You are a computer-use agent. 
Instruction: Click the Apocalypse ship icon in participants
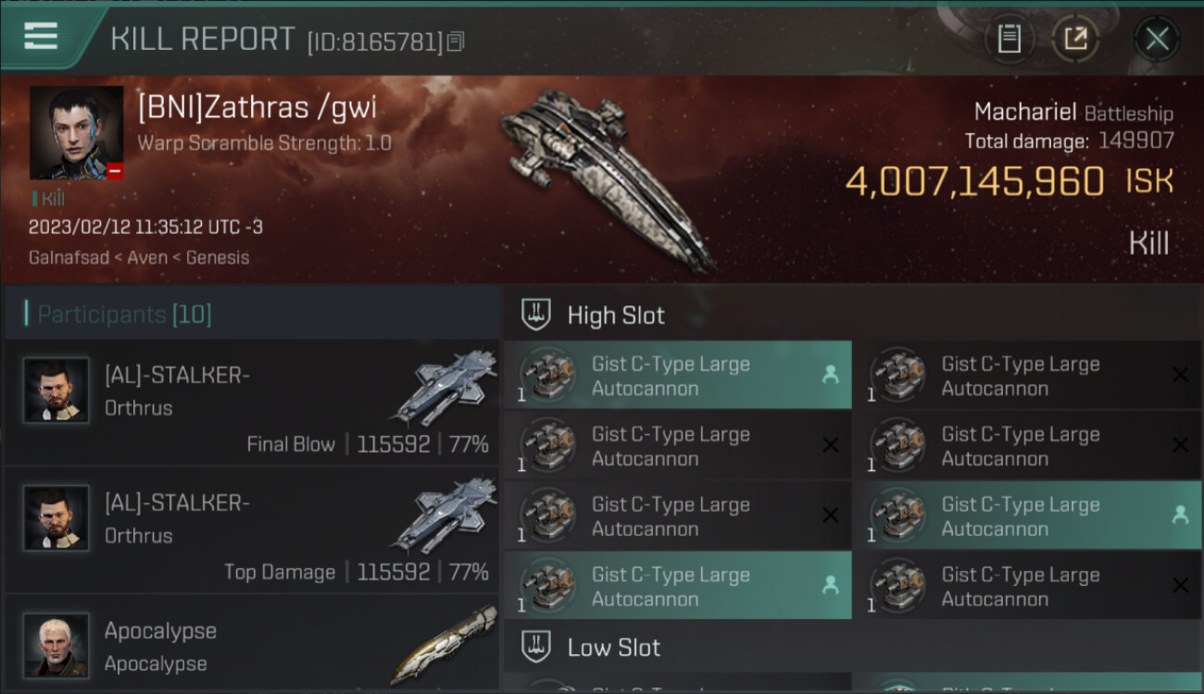443,645
